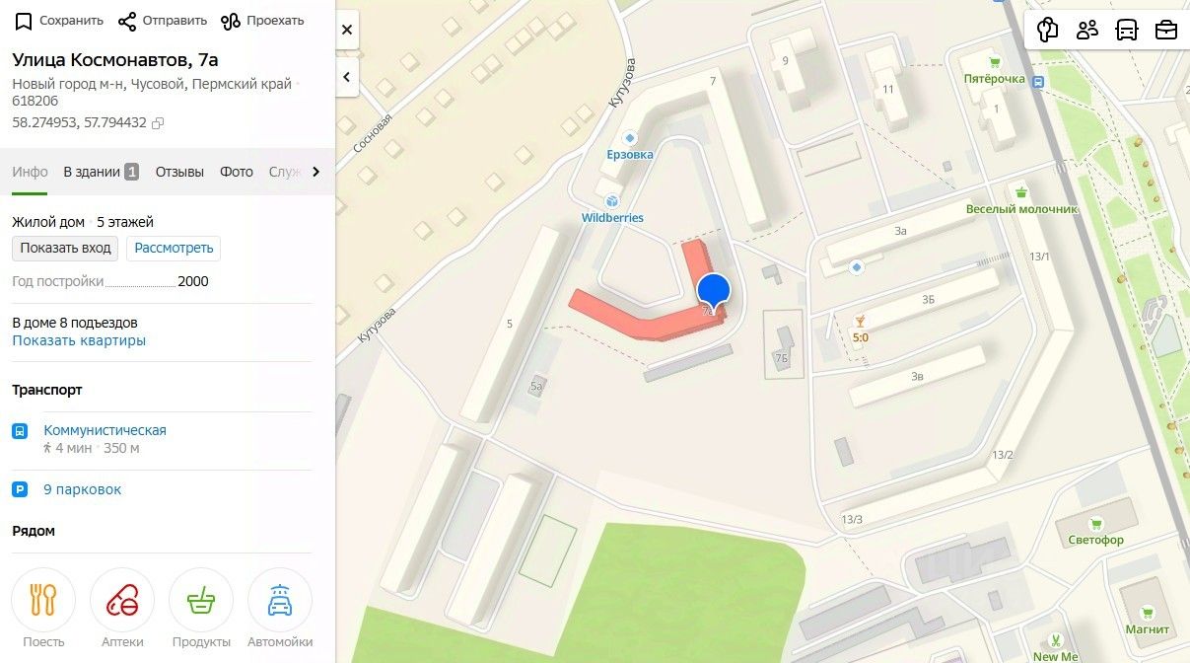Open the Показать квартиры link

79,340
